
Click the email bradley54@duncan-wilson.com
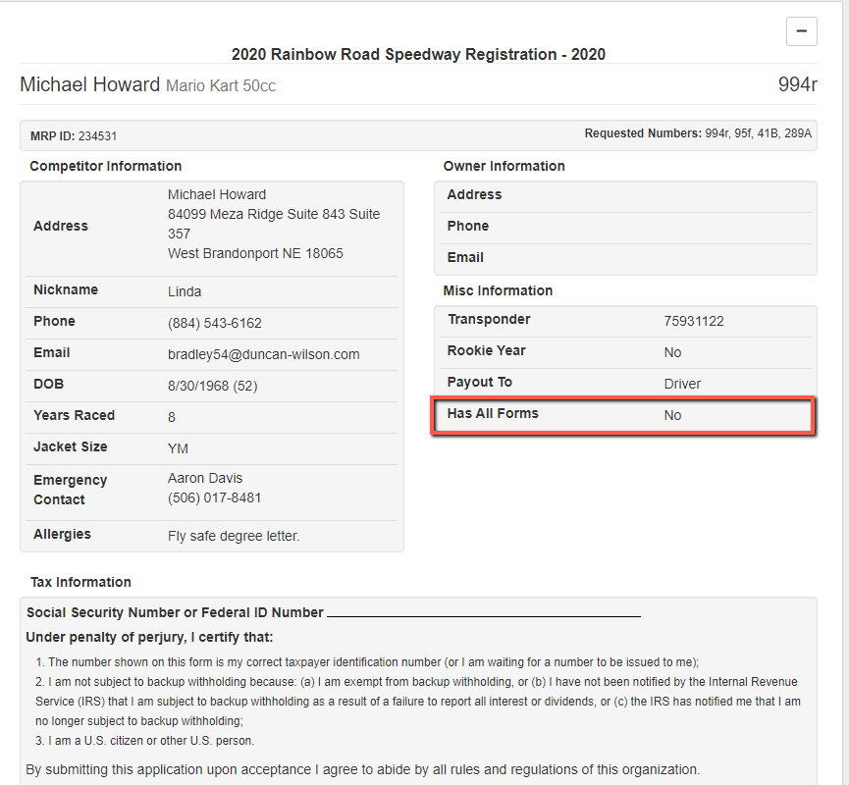(x=263, y=354)
